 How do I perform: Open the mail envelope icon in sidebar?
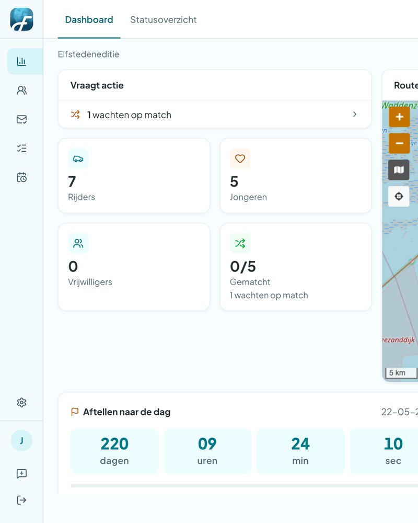pos(21,119)
